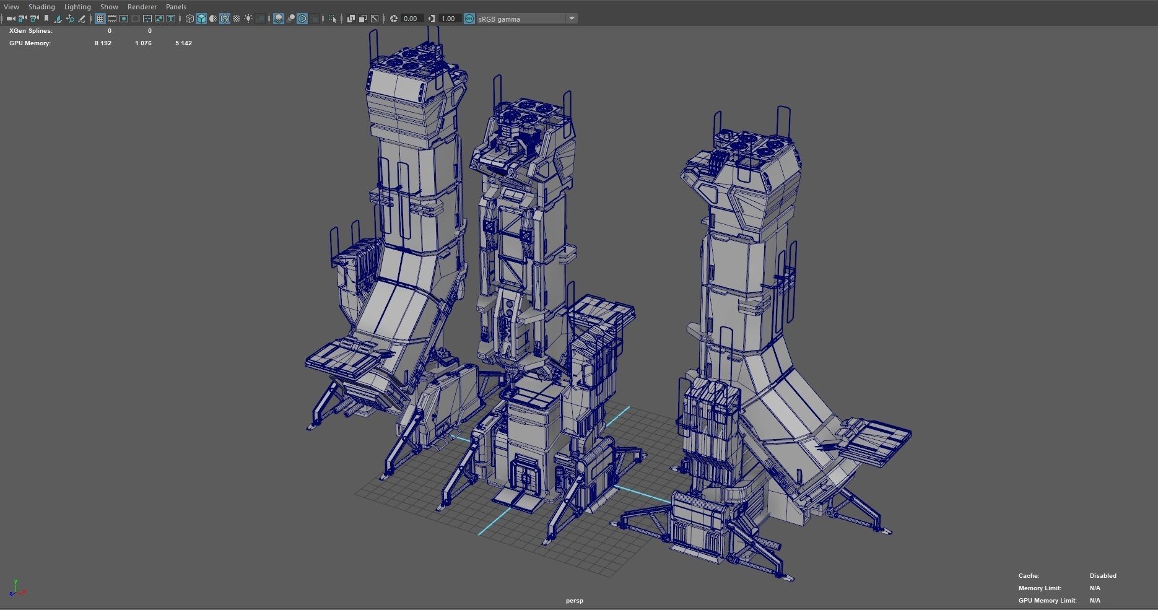Screen dimensions: 1158x610
Task: Open the sRGB gamma color space dropdown
Action: point(527,19)
